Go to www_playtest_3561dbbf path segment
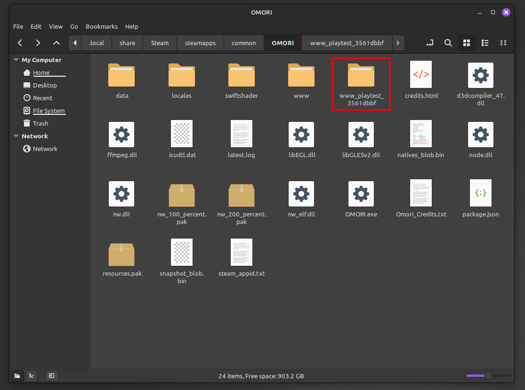 [x=347, y=43]
